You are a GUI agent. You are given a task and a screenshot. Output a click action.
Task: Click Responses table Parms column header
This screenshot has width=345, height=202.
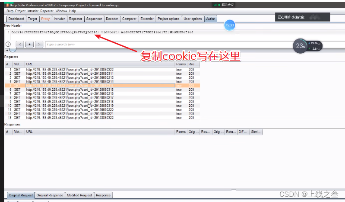tap(181, 131)
